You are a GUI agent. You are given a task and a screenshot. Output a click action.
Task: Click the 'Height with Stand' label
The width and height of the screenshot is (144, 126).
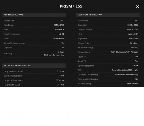[x=12, y=85]
